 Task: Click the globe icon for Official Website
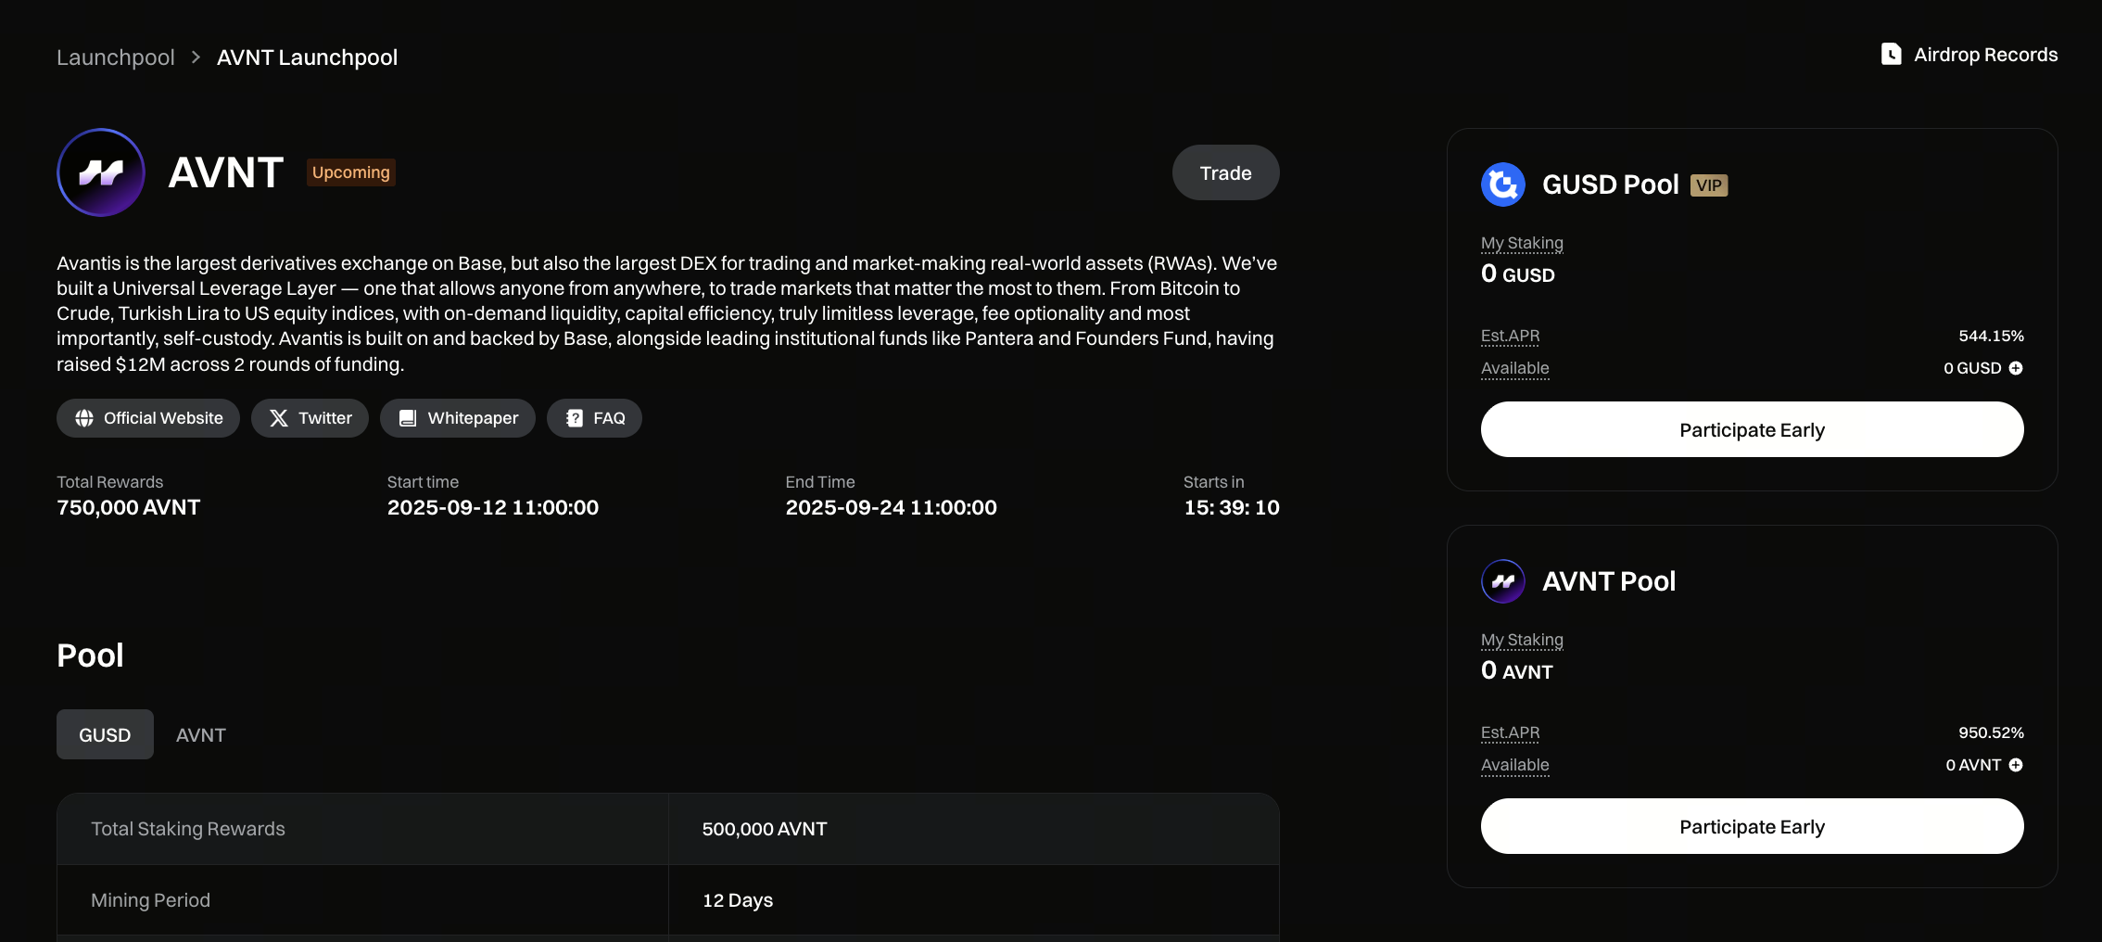pyautogui.click(x=84, y=418)
